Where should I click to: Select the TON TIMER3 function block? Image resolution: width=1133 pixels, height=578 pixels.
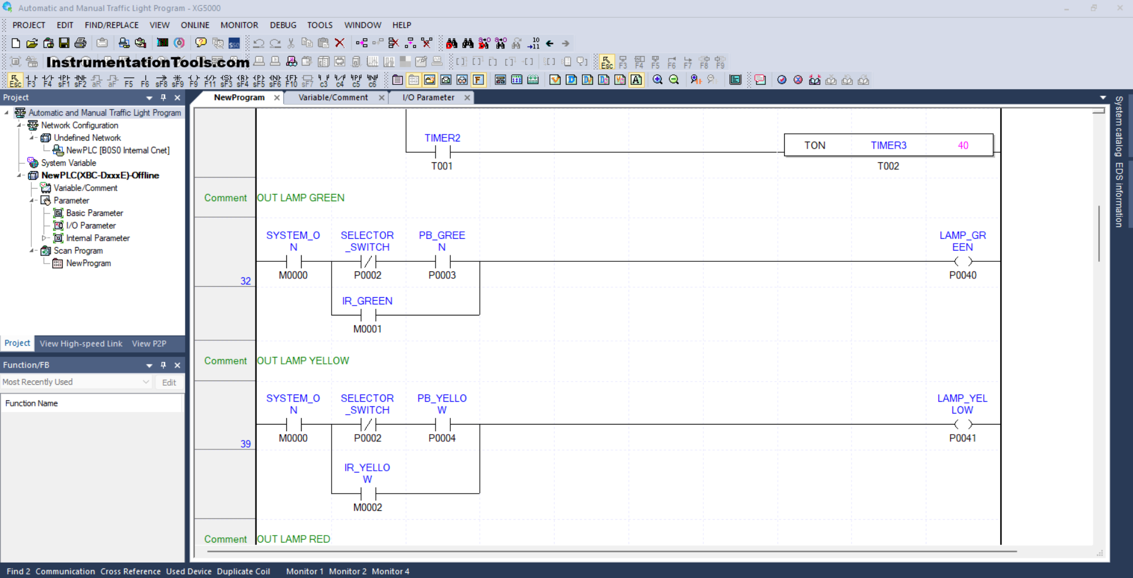889,145
